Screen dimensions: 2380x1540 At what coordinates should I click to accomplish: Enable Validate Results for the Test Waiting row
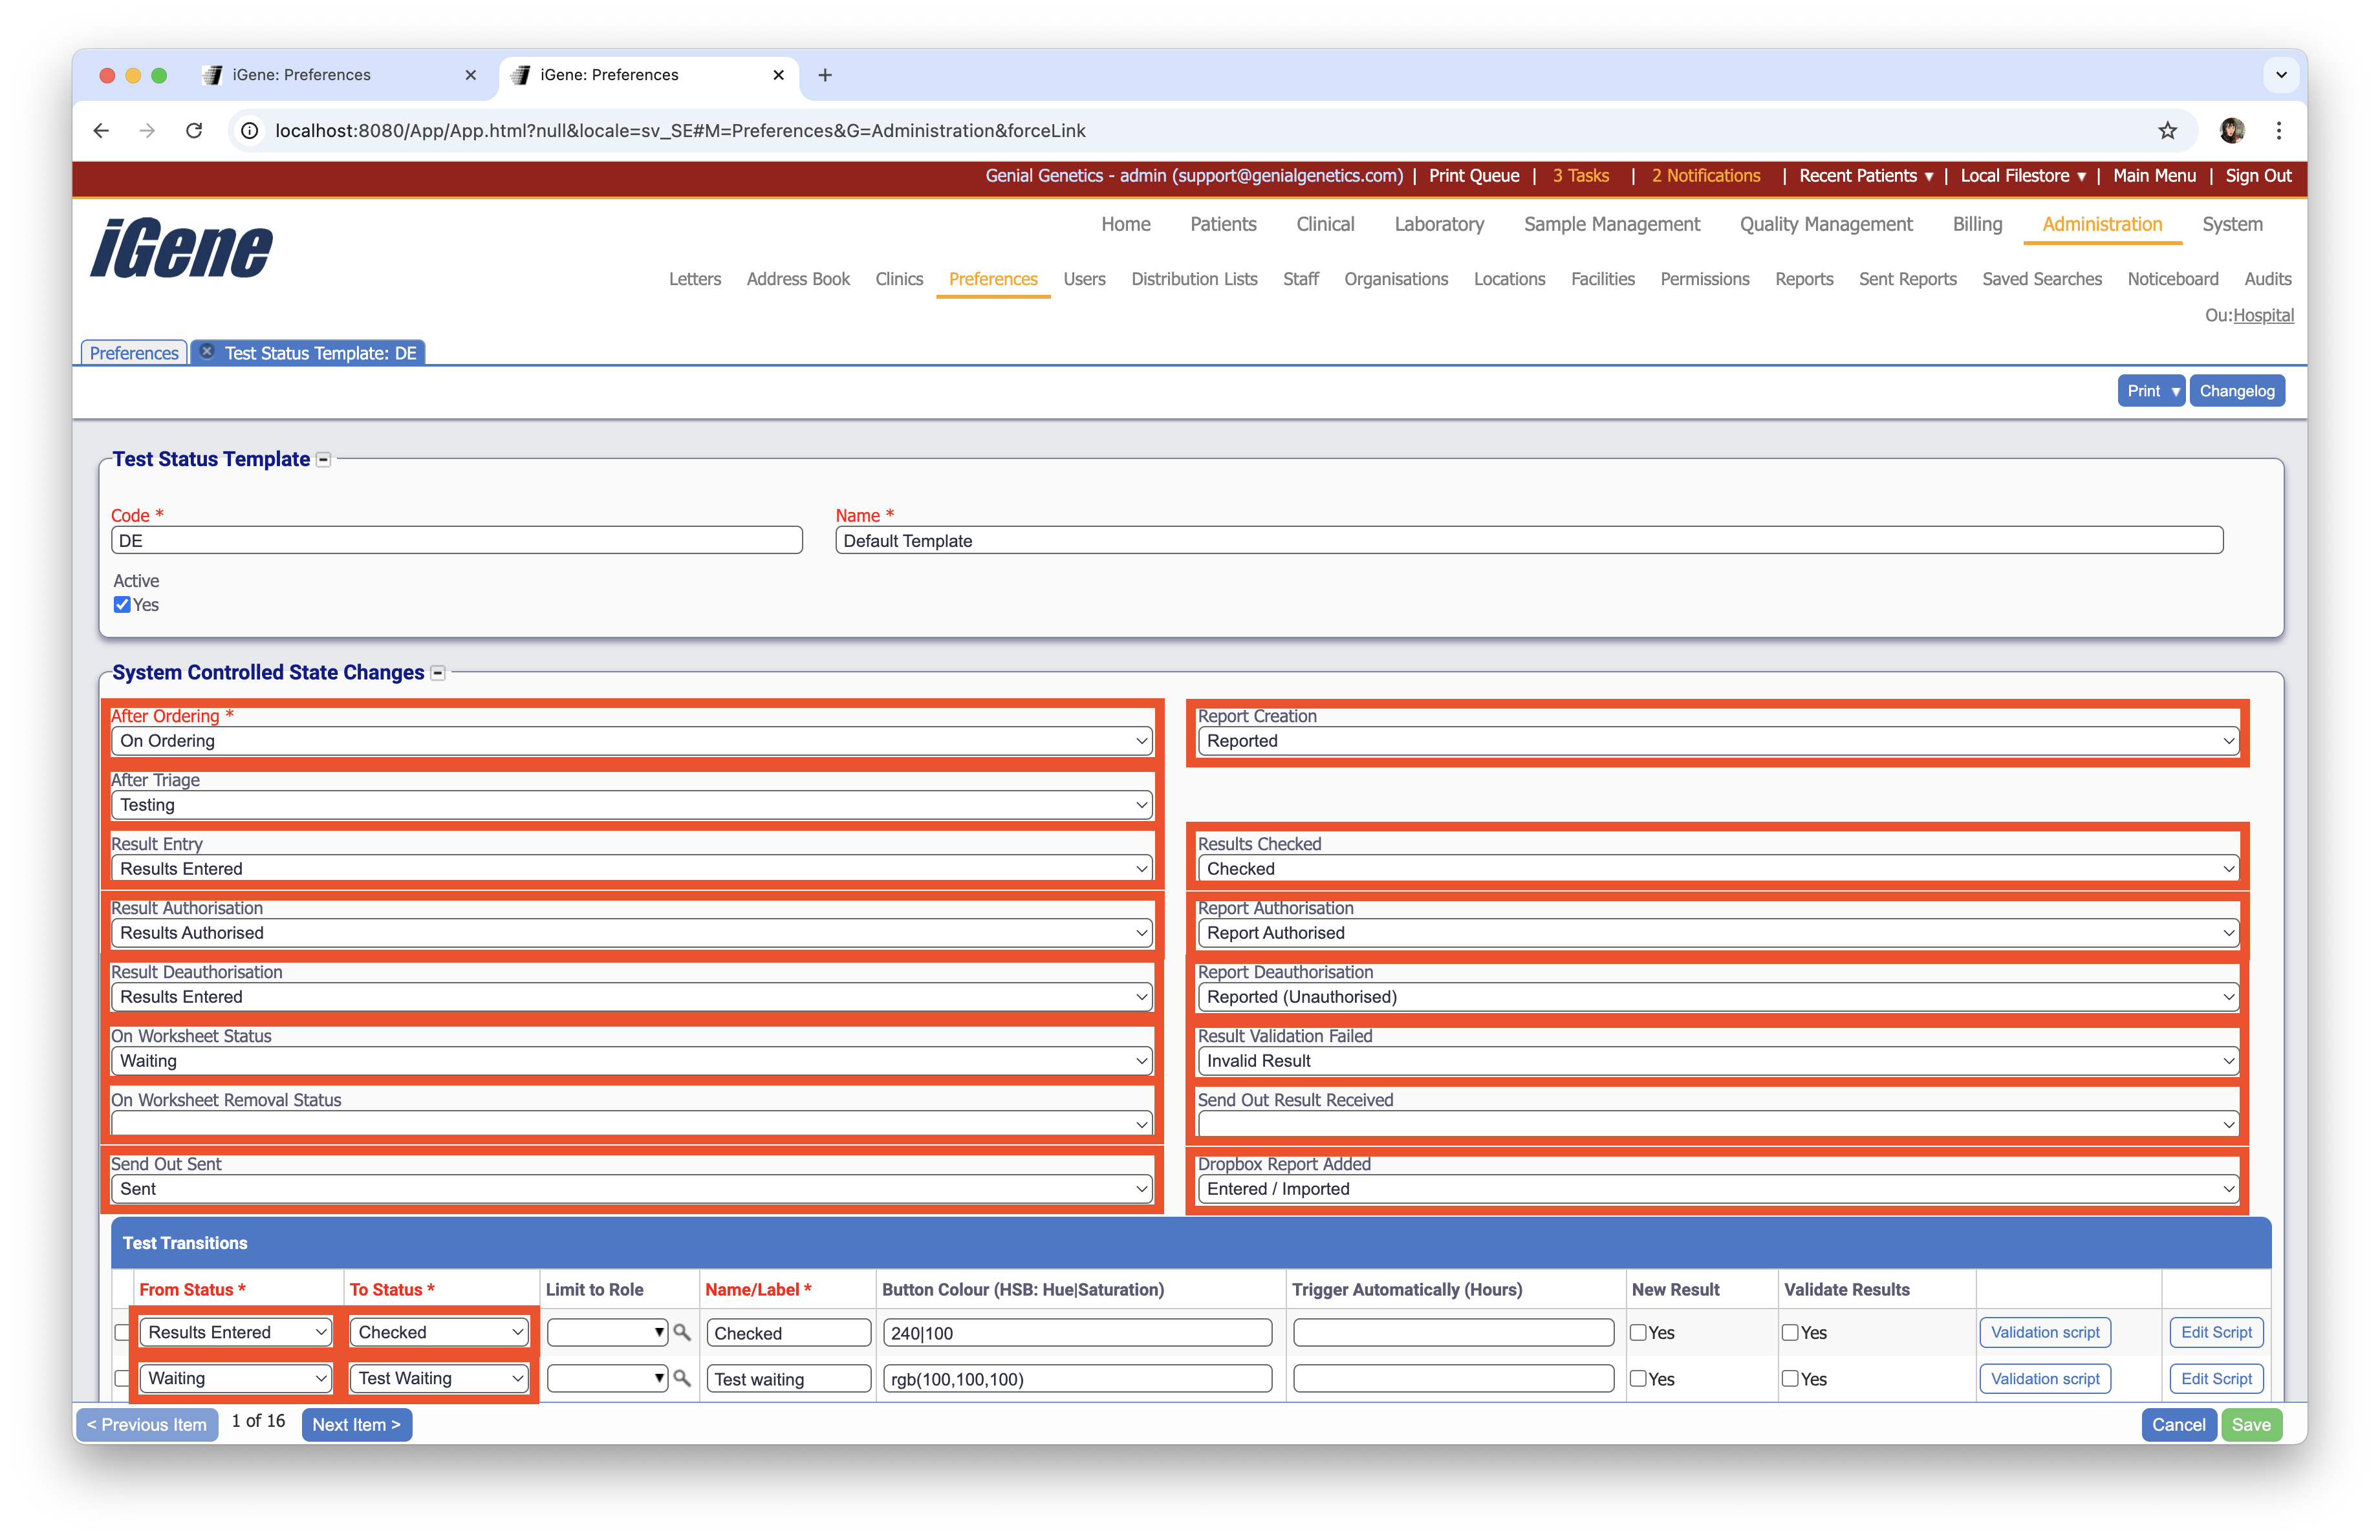tap(1791, 1378)
